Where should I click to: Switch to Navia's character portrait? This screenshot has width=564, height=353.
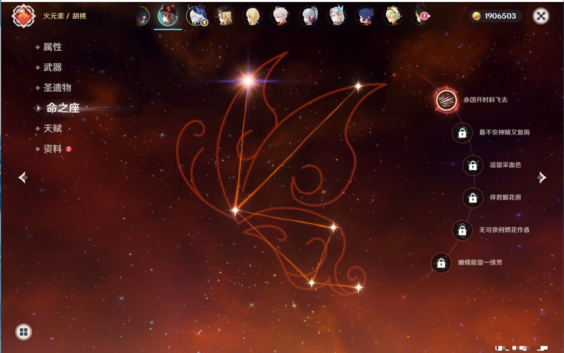point(224,16)
